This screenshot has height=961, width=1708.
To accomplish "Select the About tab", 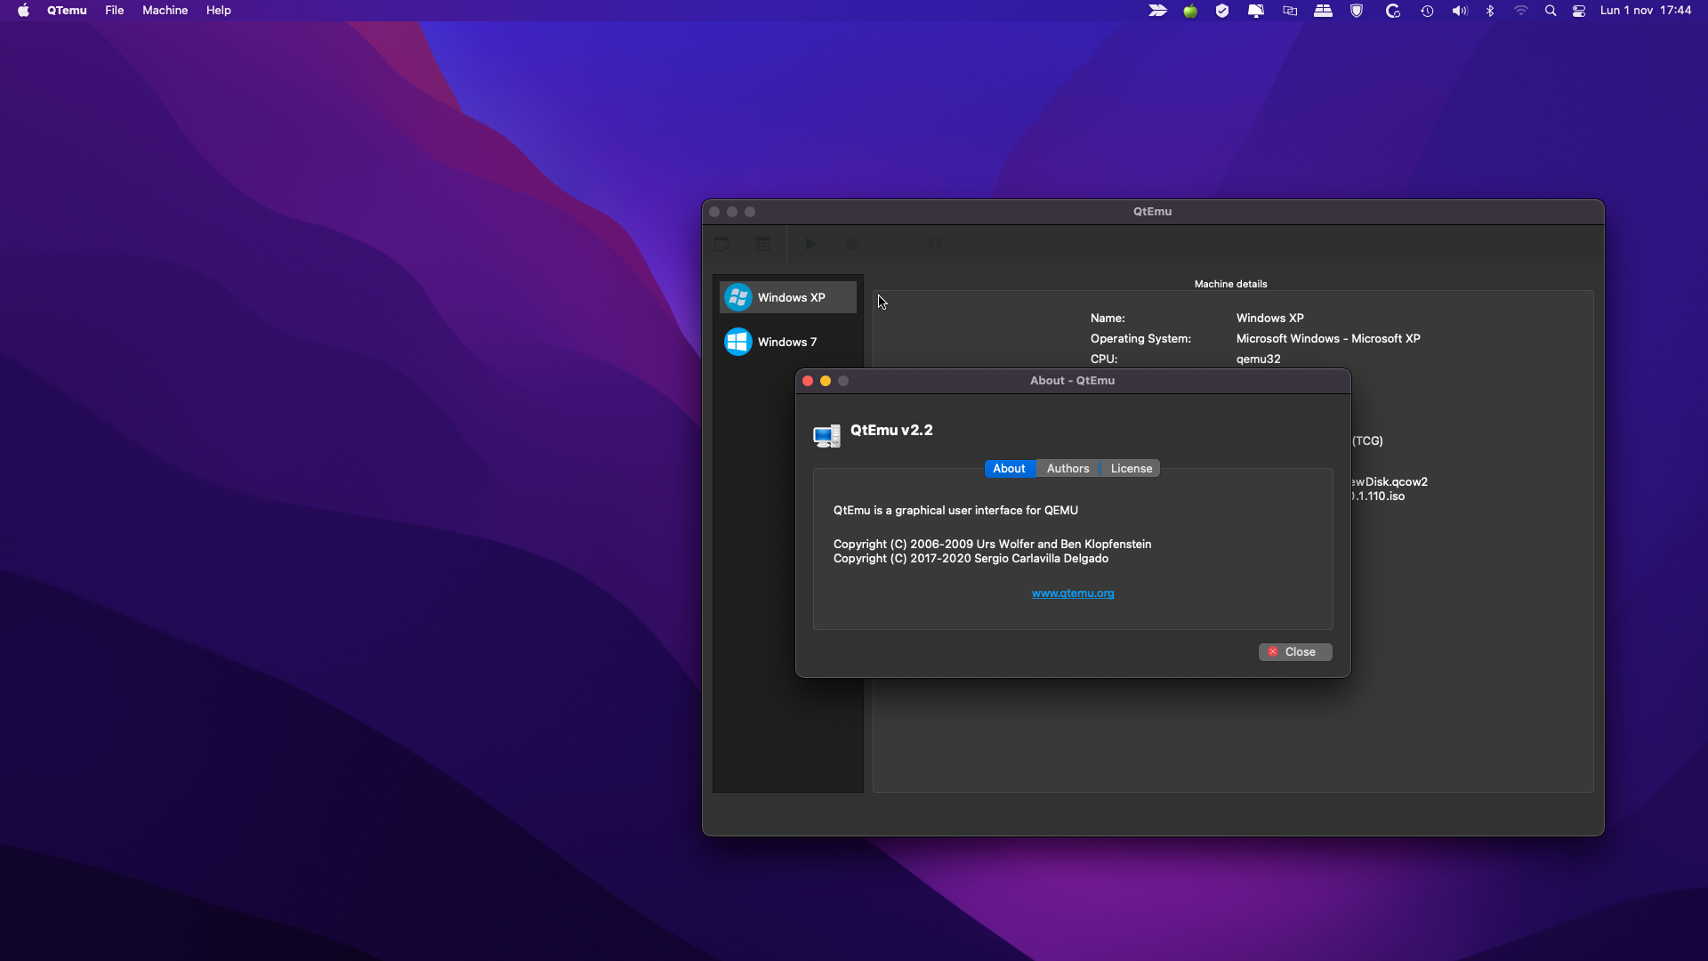I will point(1009,469).
